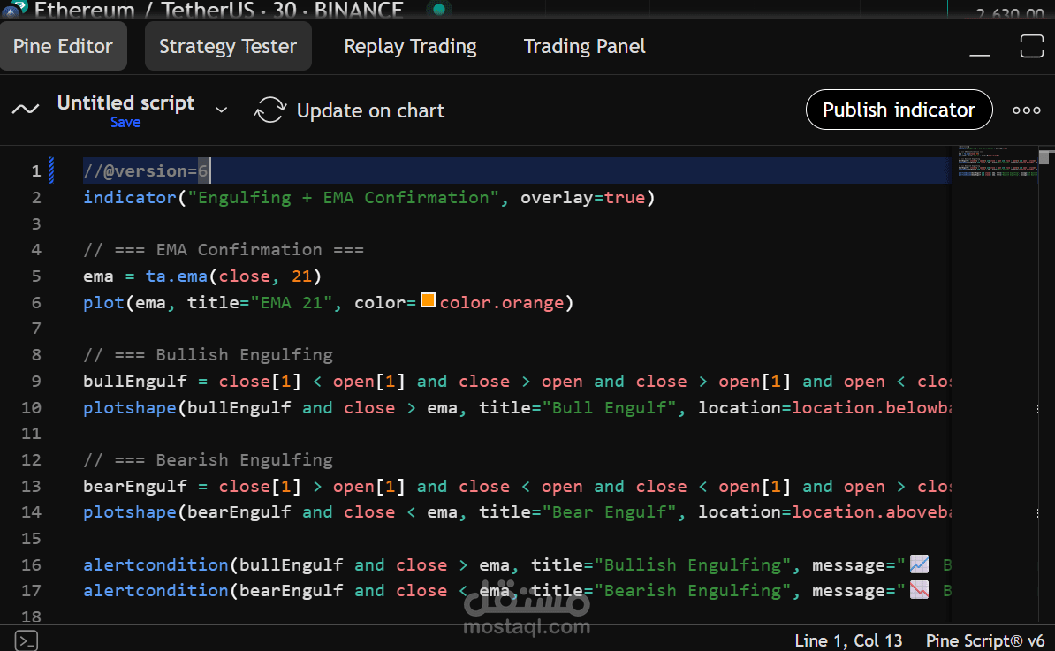Image resolution: width=1055 pixels, height=651 pixels.
Task: Click color.orange text on line 6
Action: coord(501,303)
